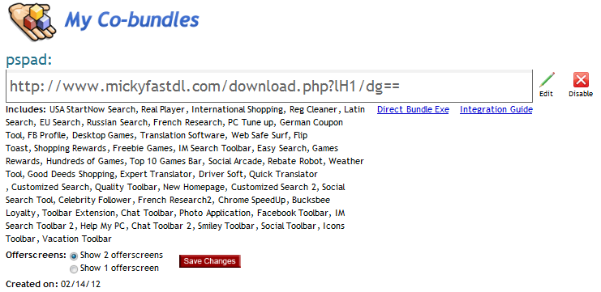Select Show 1 offerscreen radio button
Screen dimensions: 601x292
click(74, 269)
